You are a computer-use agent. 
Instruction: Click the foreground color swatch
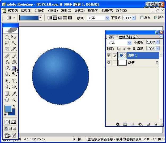point(8,109)
